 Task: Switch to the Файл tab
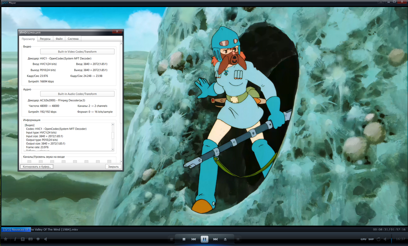[59, 39]
